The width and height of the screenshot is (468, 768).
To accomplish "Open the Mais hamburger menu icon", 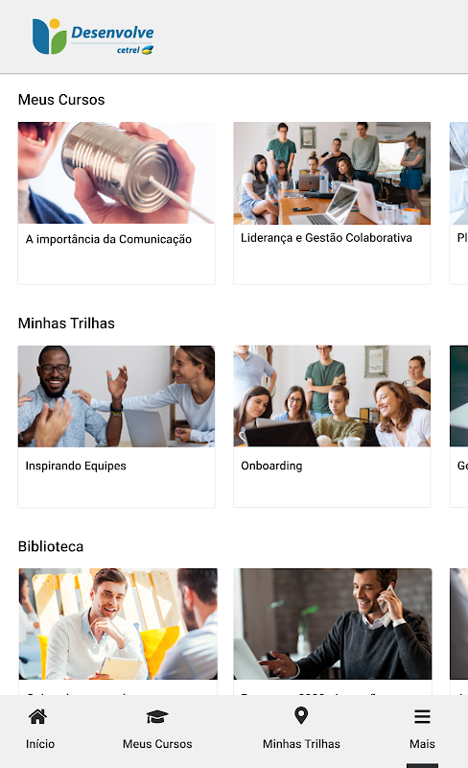I will (422, 716).
